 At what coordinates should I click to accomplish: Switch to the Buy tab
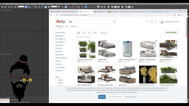tap(67, 26)
